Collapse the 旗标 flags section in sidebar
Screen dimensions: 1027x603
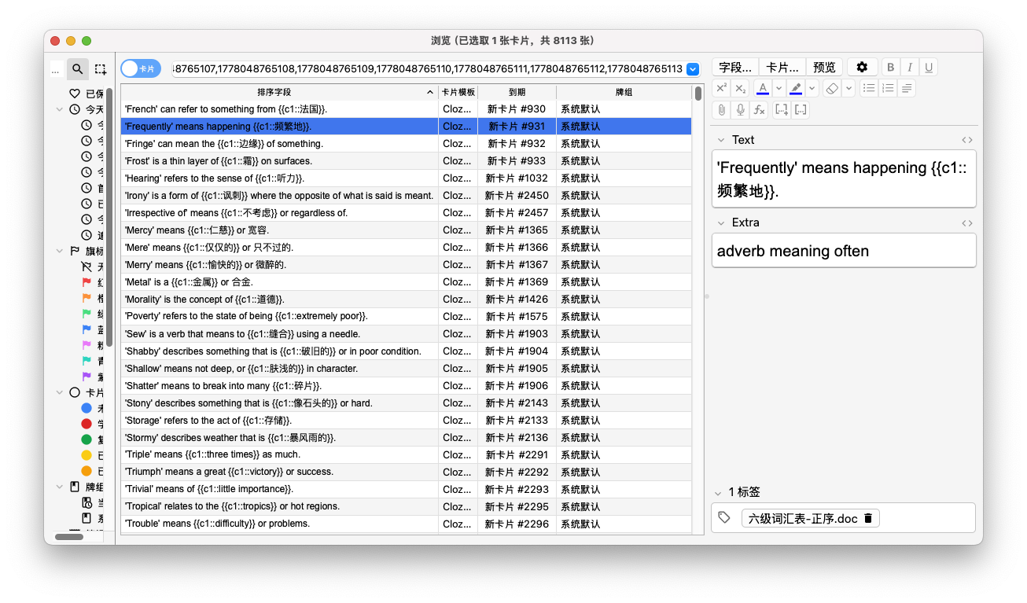coord(60,251)
